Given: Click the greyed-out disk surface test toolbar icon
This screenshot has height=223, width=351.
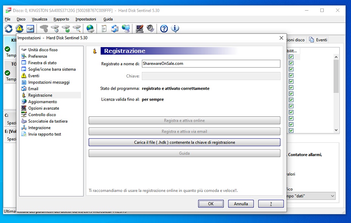Looking at the screenshot, I should [44, 29].
